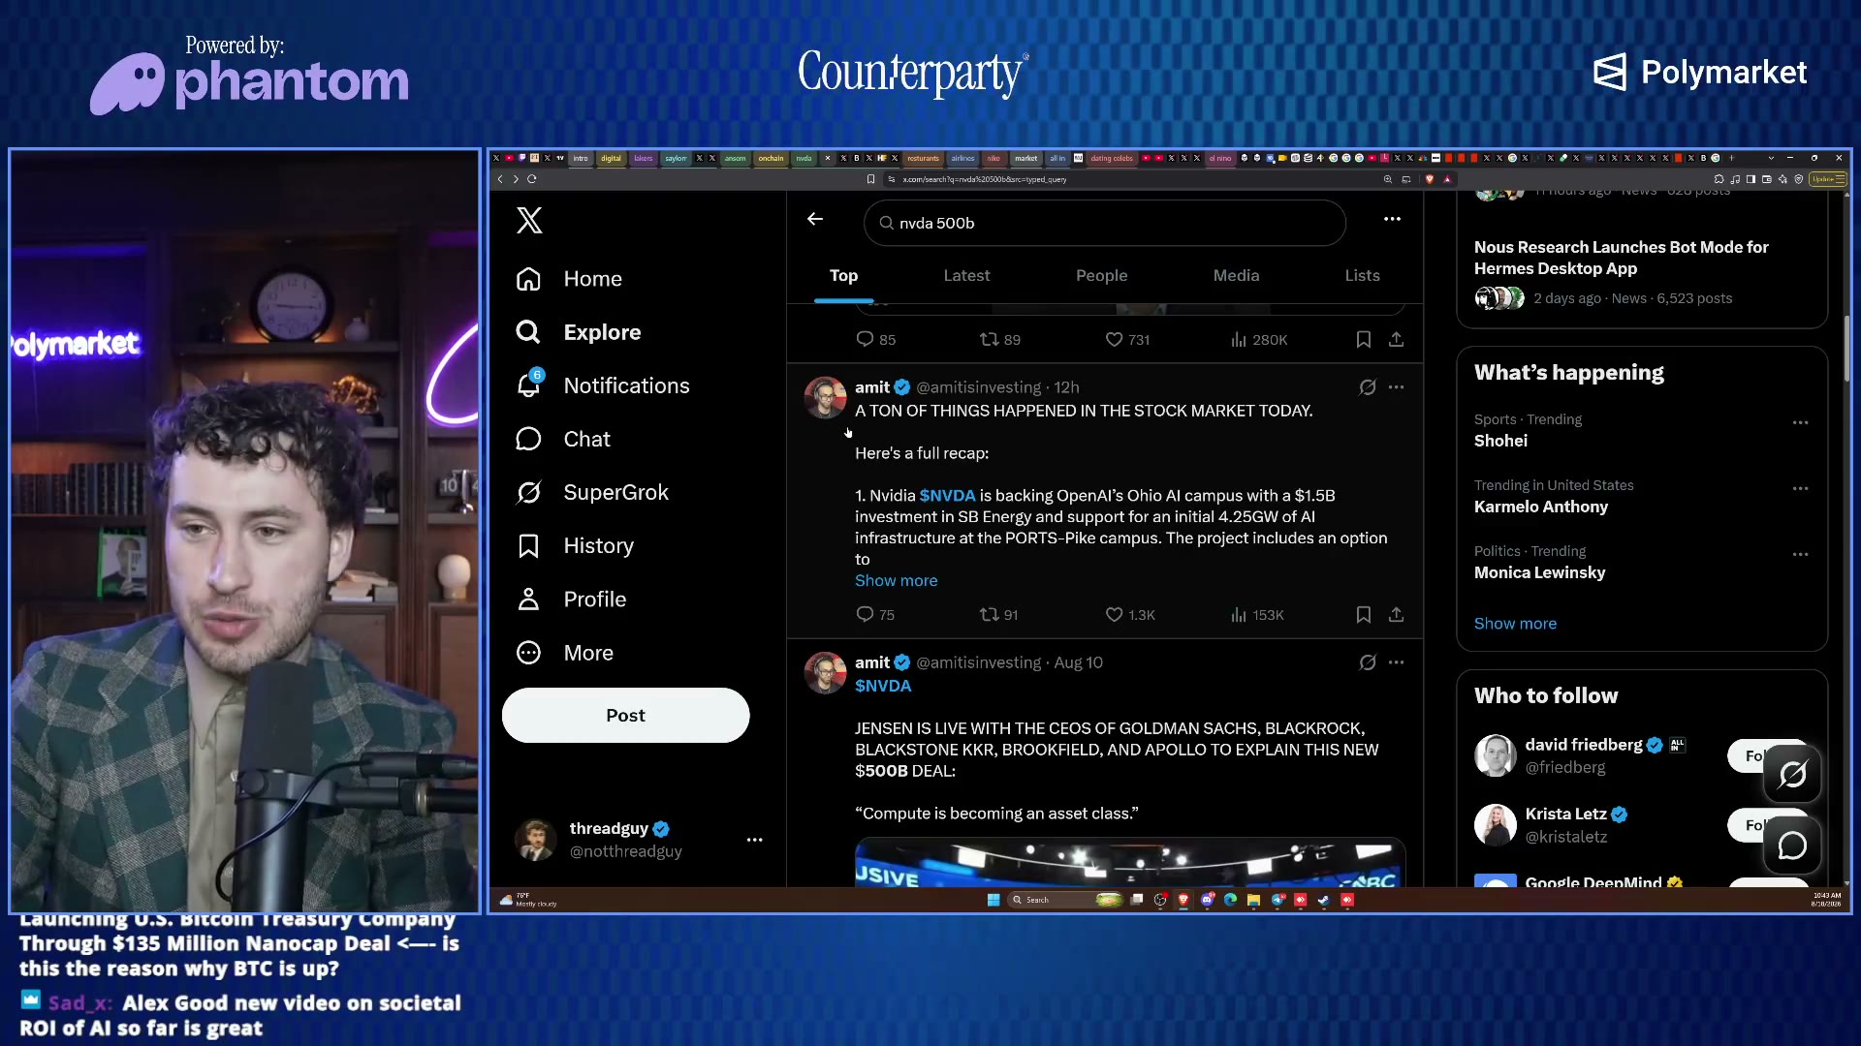This screenshot has height=1046, width=1861.
Task: Click the Post button
Action: [x=625, y=716]
